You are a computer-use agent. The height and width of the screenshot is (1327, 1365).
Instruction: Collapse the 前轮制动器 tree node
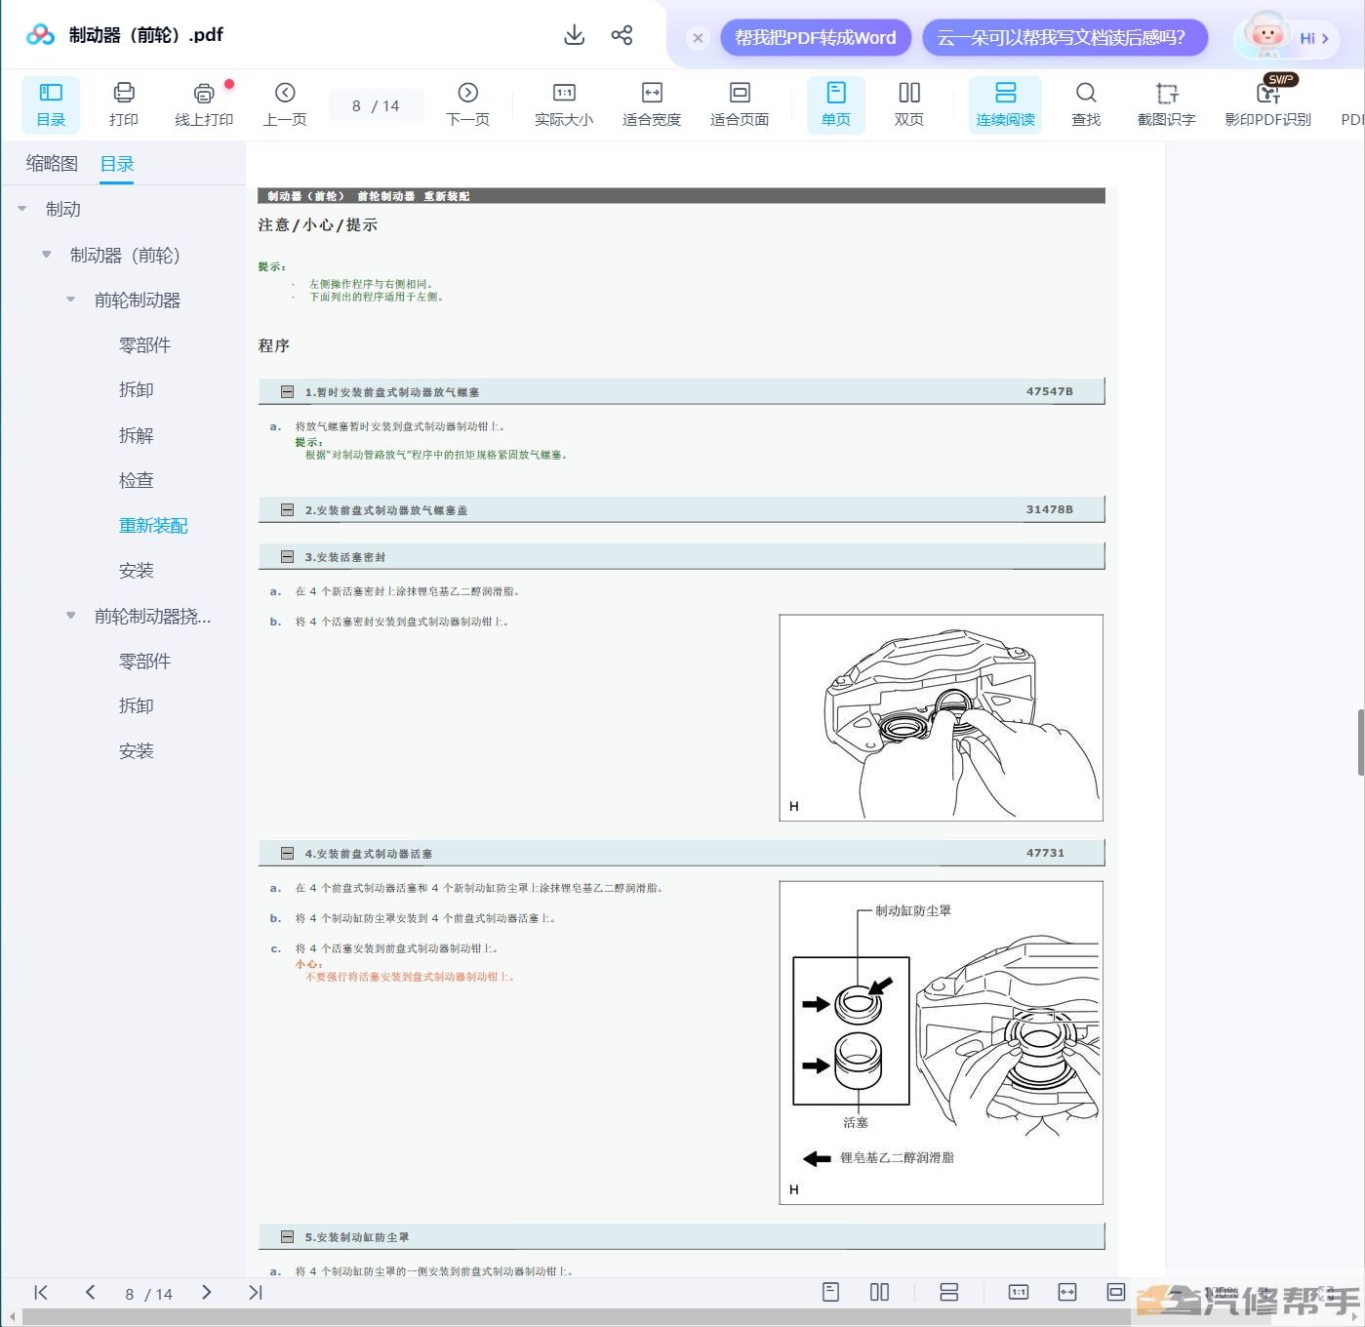pyautogui.click(x=71, y=300)
